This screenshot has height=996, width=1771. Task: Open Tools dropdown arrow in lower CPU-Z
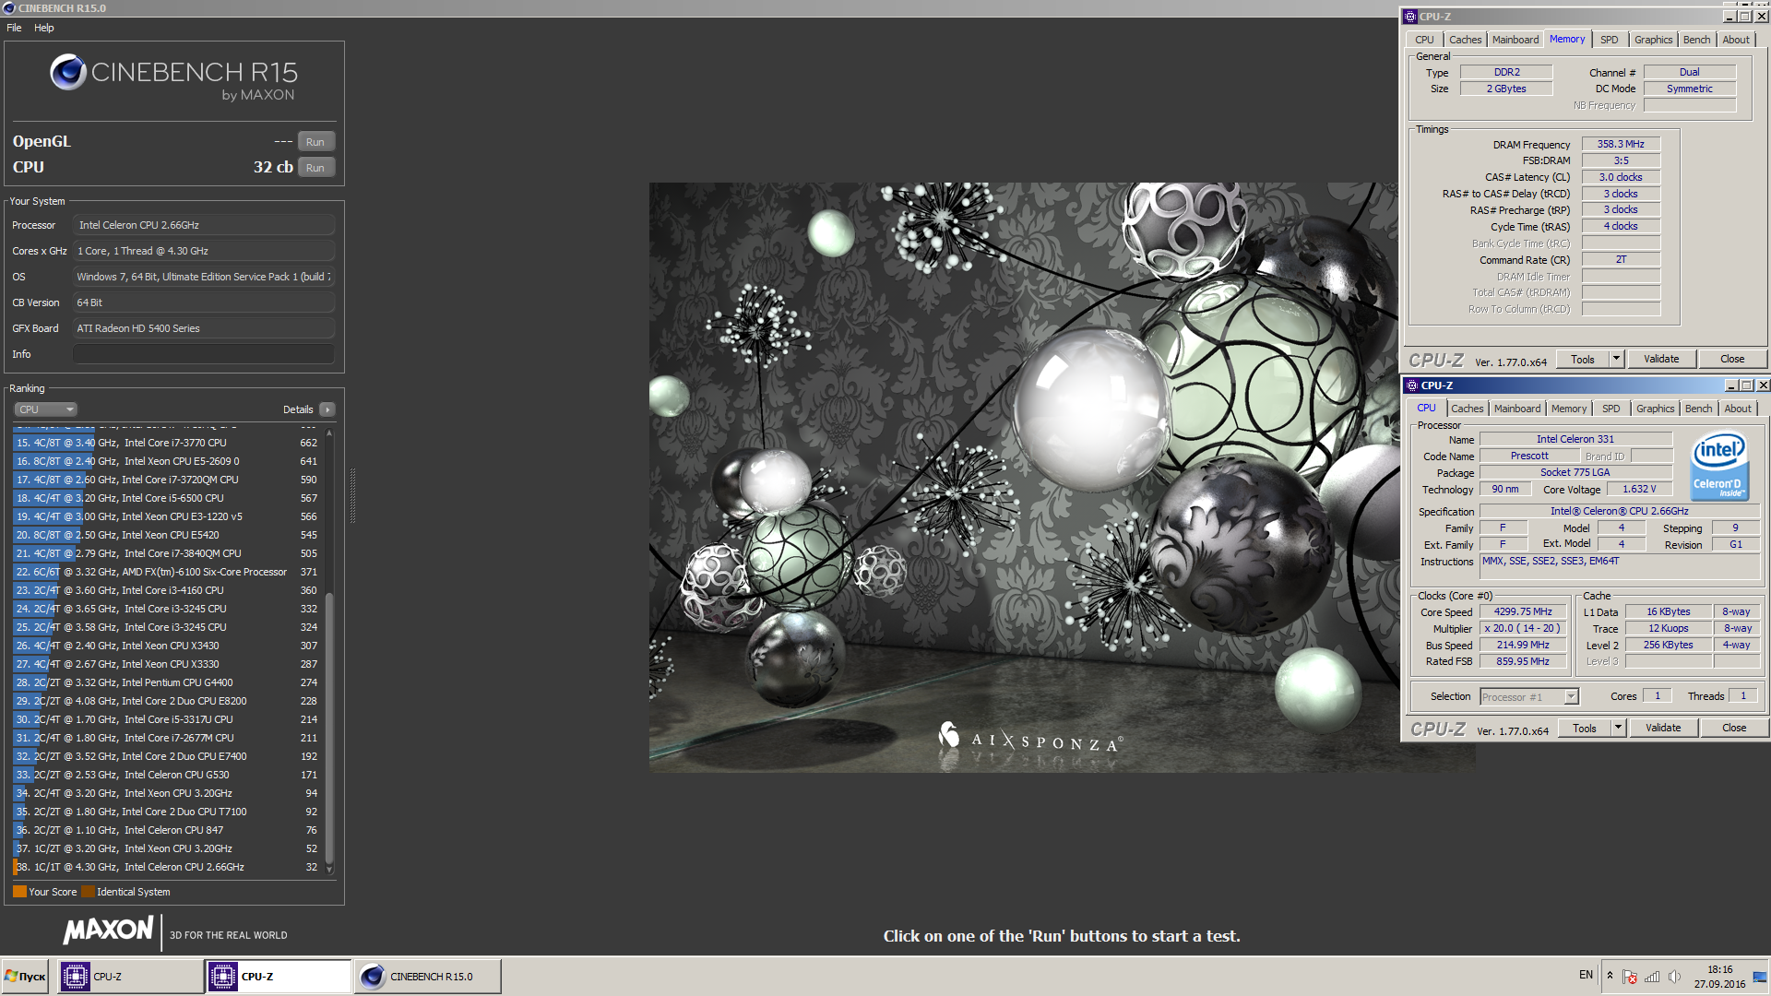click(x=1618, y=728)
